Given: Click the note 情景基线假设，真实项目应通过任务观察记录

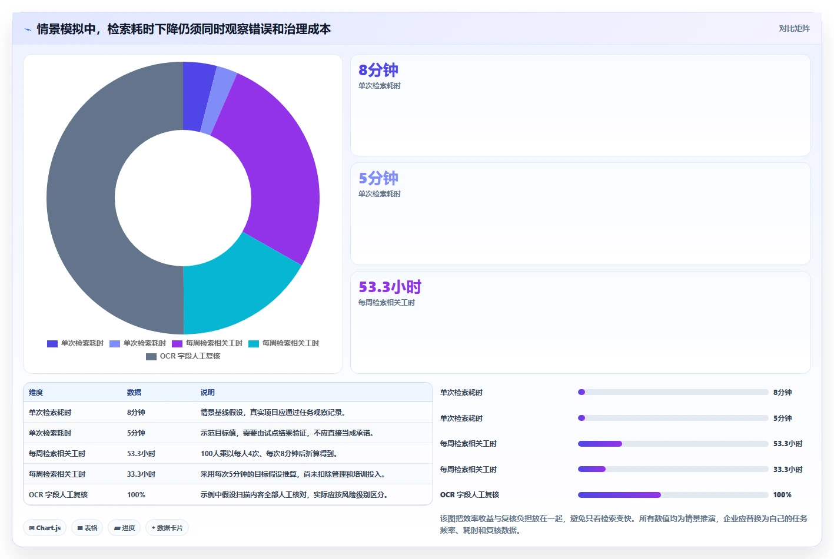Looking at the screenshot, I should pyautogui.click(x=275, y=413).
